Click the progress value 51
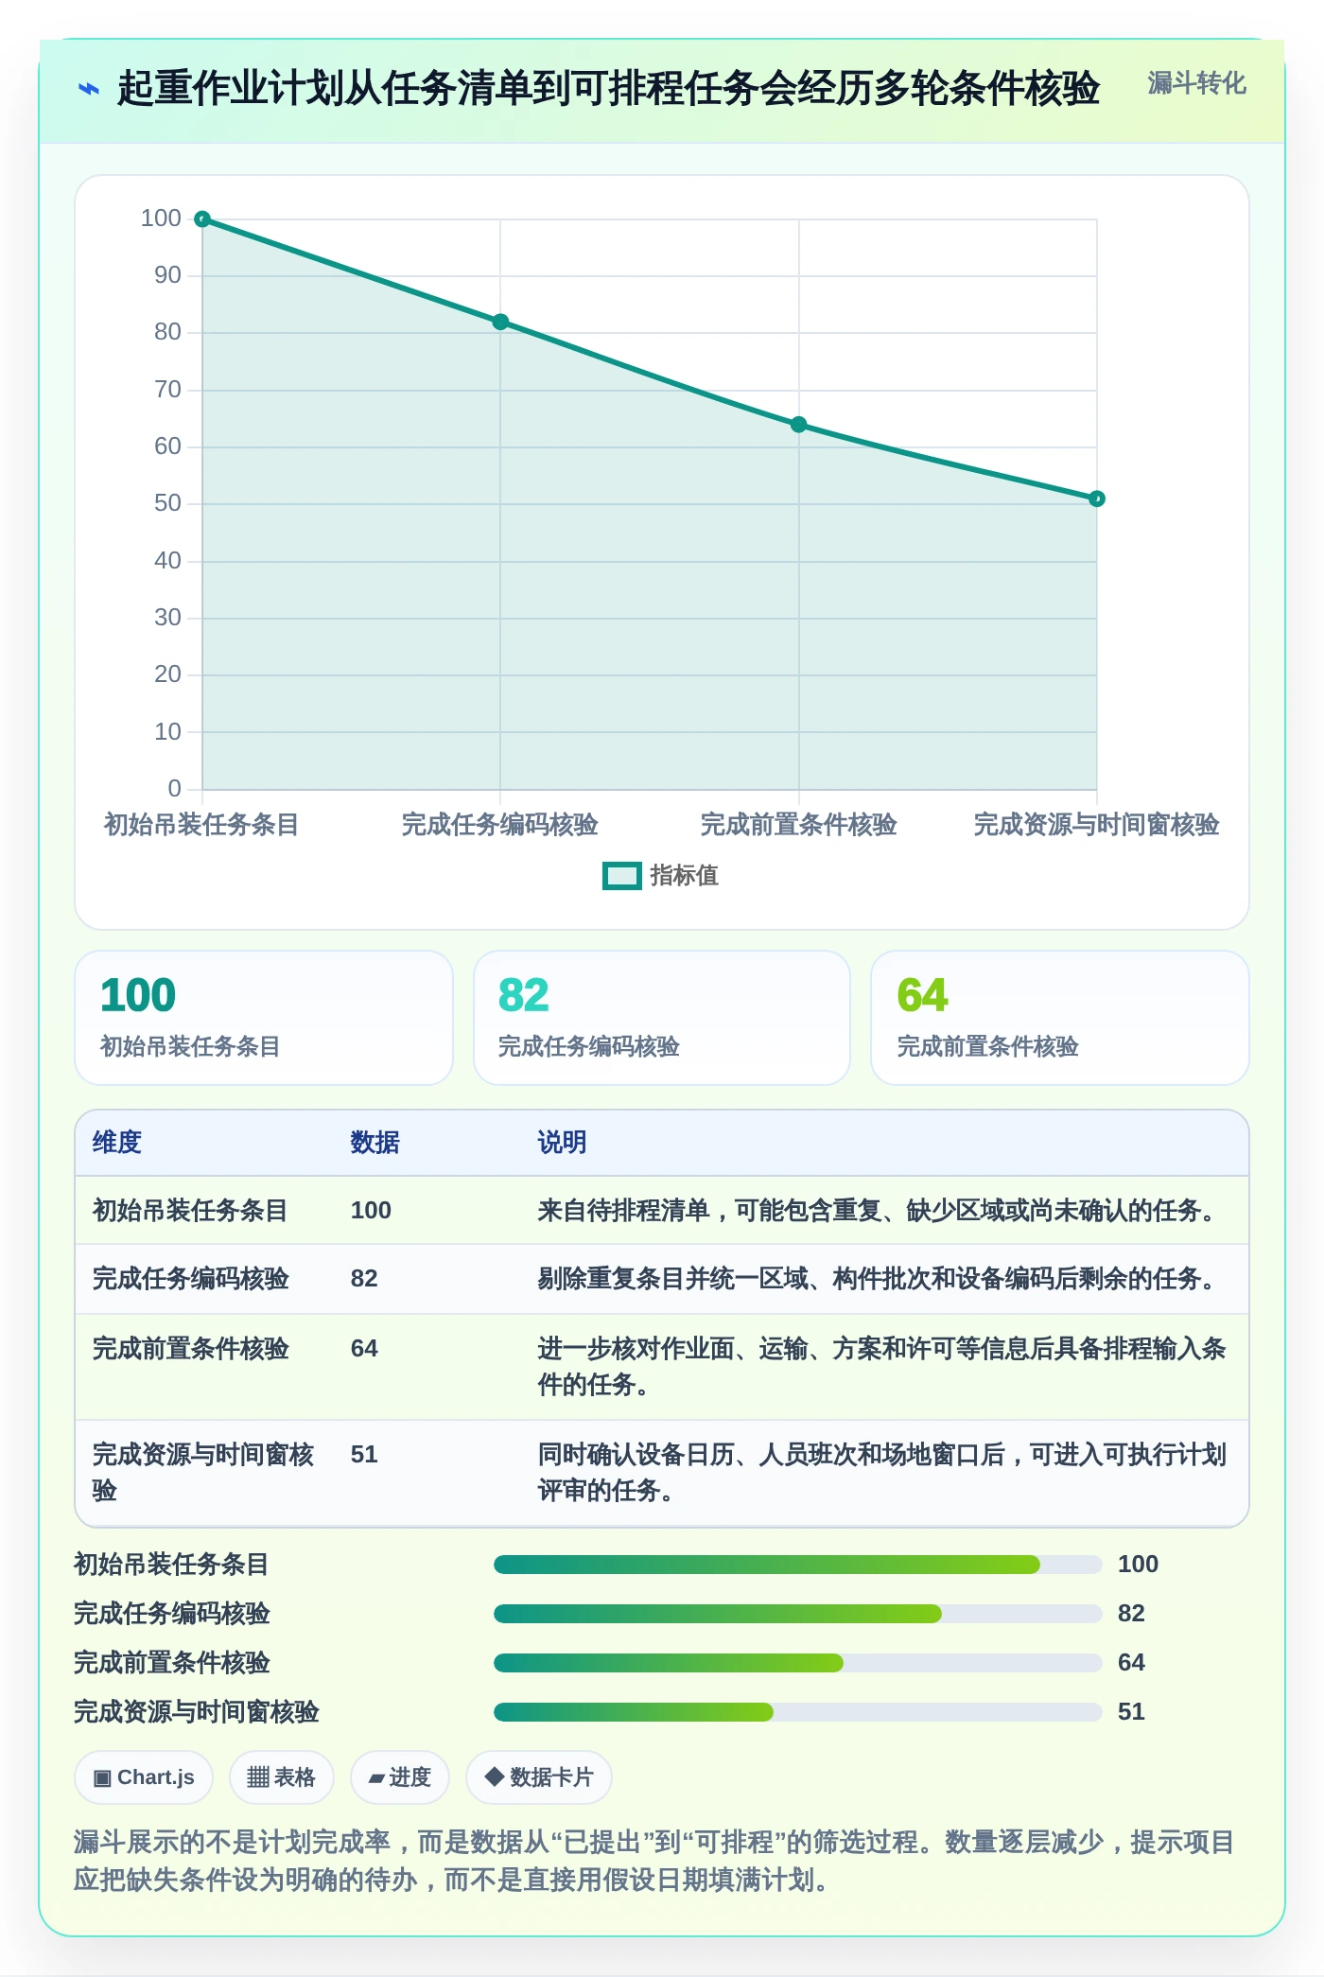The height and width of the screenshot is (1977, 1324). pos(1131,1712)
